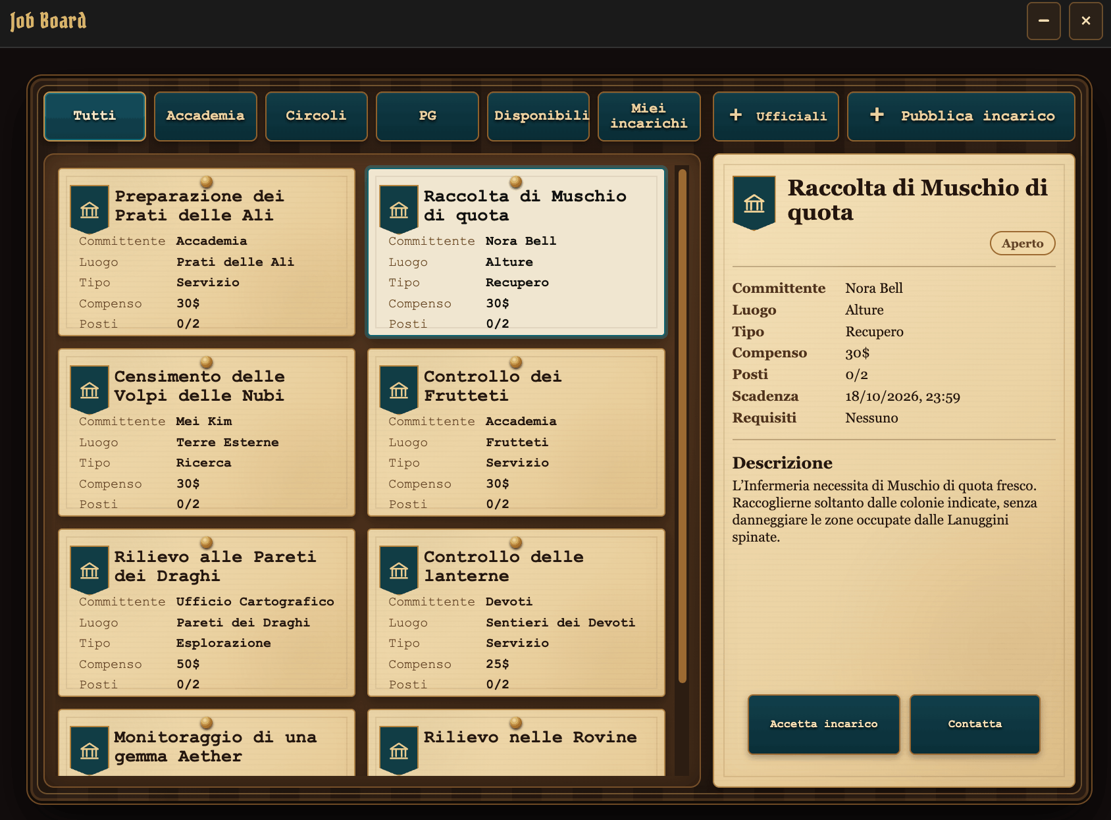This screenshot has width=1111, height=820.
Task: Click 'Mei Kim' in the Censimento card
Action: pos(204,421)
